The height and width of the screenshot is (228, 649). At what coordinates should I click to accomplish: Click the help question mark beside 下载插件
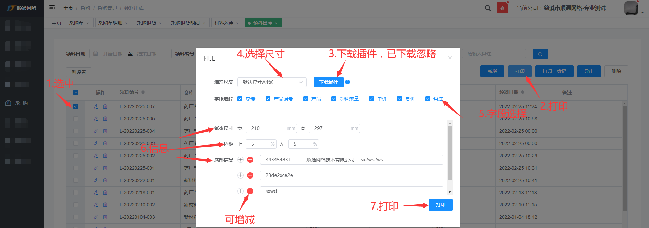pyautogui.click(x=347, y=82)
